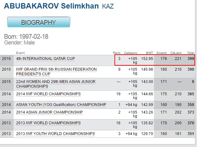Open the Biography button

click(x=38, y=22)
